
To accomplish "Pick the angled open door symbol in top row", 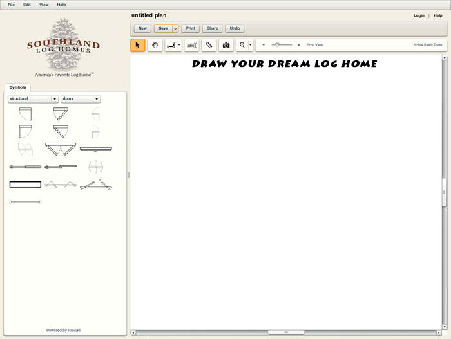I will [x=61, y=114].
